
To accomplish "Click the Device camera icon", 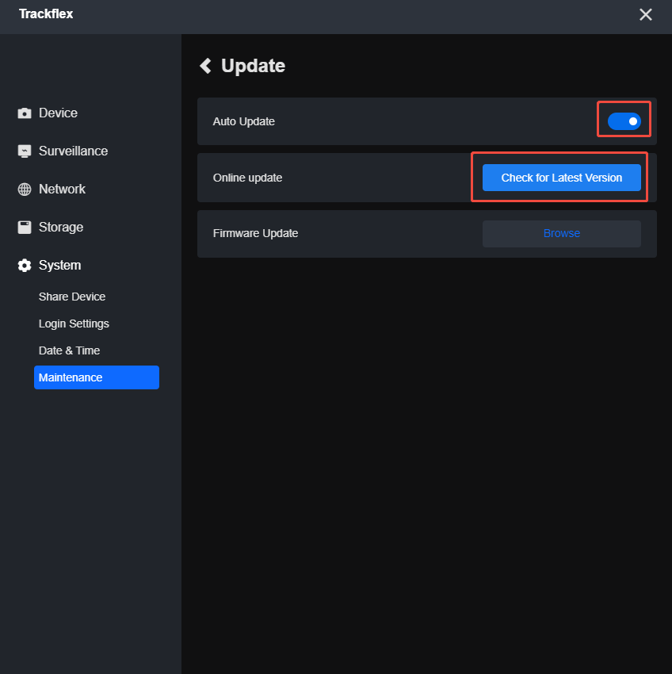I will pos(25,113).
